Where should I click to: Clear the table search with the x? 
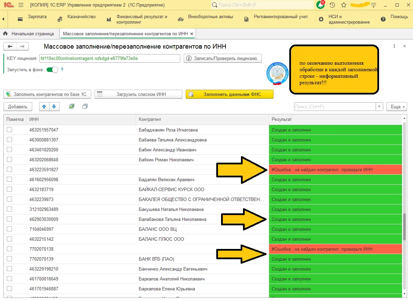[x=379, y=106]
